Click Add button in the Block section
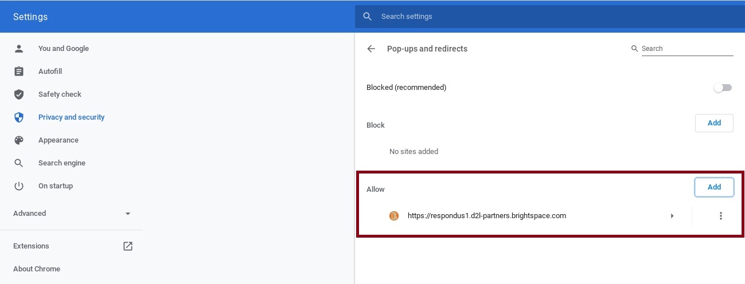 [x=714, y=123]
